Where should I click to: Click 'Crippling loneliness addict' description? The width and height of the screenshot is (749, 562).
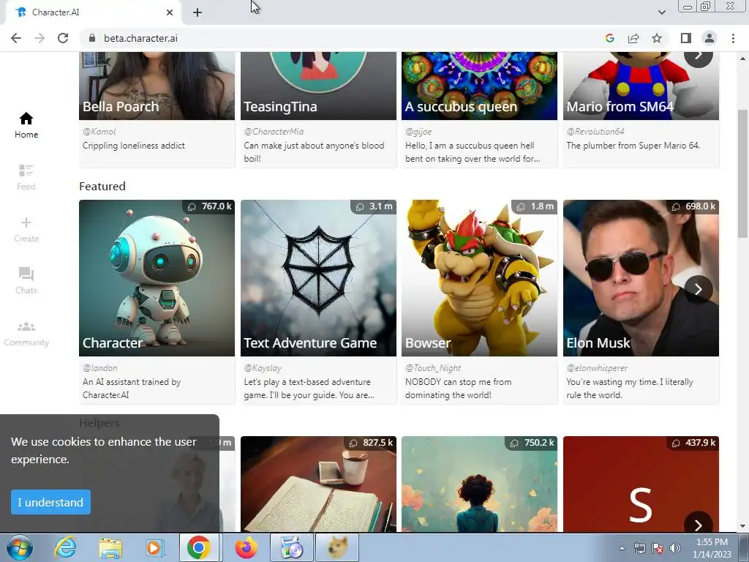(134, 146)
